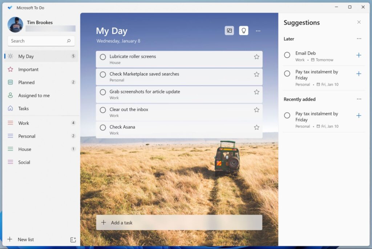Star the Check Marketplace saved searches task
This screenshot has height=249, width=372.
[256, 74]
